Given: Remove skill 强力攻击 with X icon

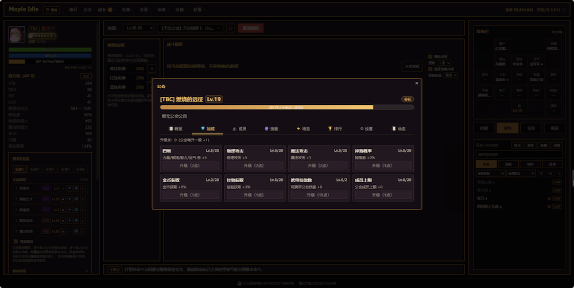Looking at the screenshot, I should click(83, 231).
